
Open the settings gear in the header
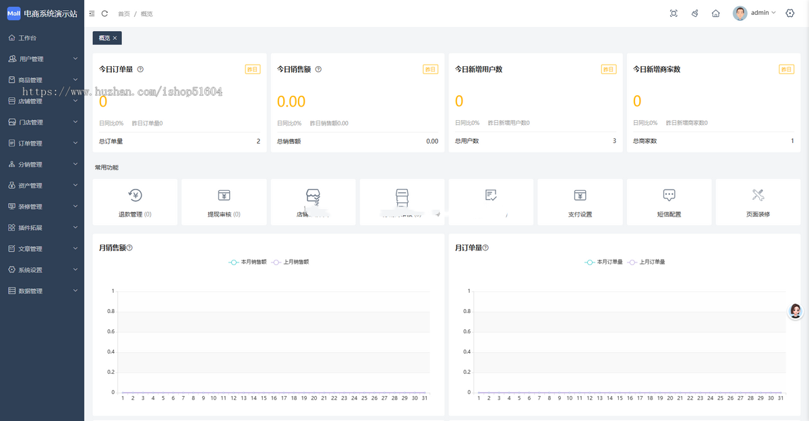[790, 13]
